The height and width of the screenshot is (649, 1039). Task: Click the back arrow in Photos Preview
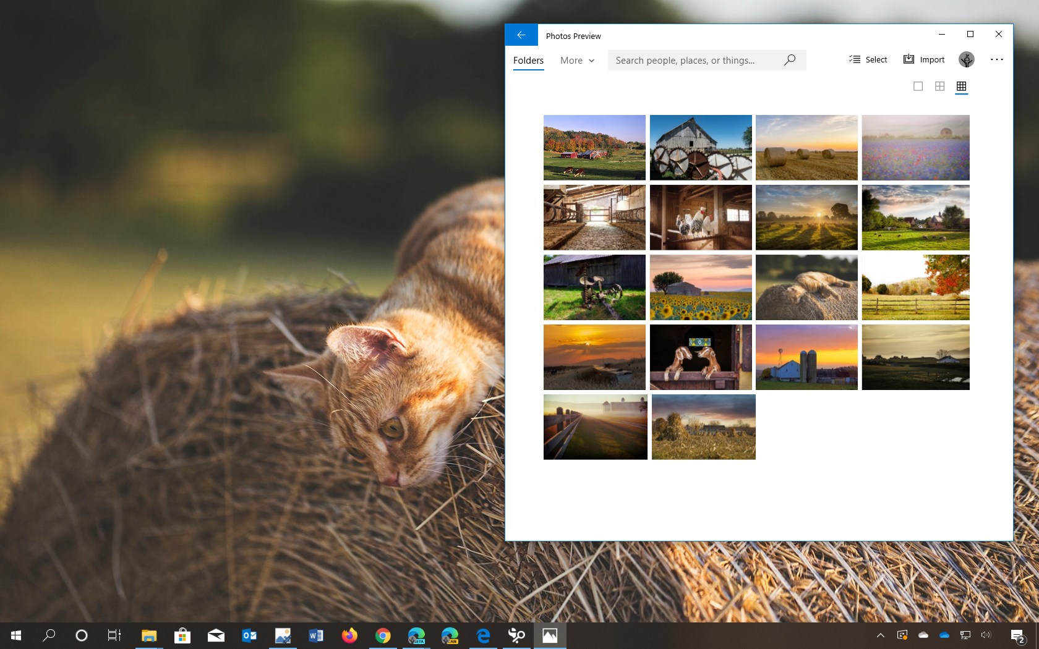pyautogui.click(x=521, y=35)
